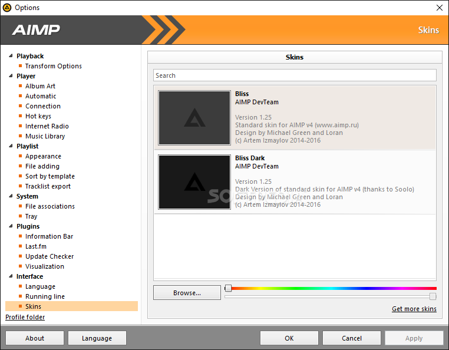Open Sort by template page
This screenshot has width=449, height=350.
[x=50, y=176]
